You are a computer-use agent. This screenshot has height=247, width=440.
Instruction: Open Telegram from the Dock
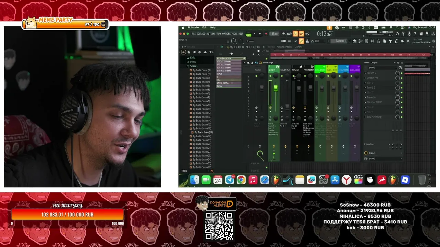pos(230,180)
